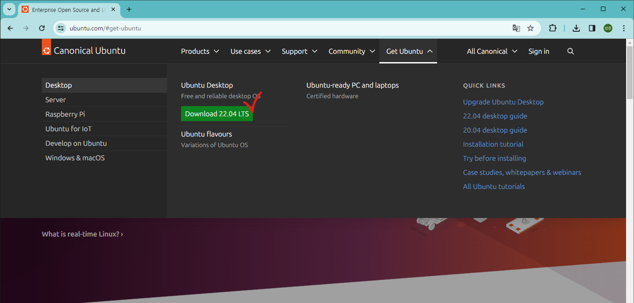Open 20.04 desktop guide link

tap(495, 130)
